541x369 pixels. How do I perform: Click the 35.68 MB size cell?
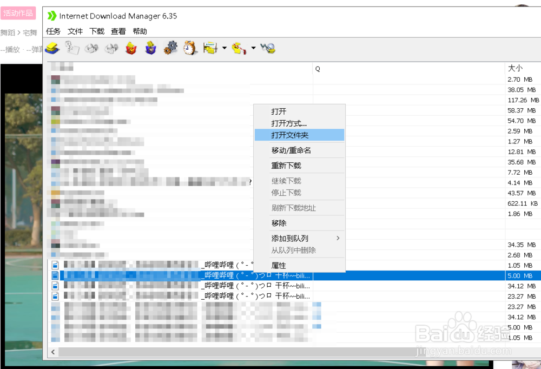(522, 162)
